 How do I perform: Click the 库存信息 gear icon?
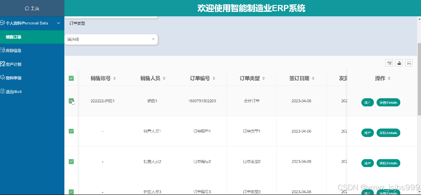[2, 50]
